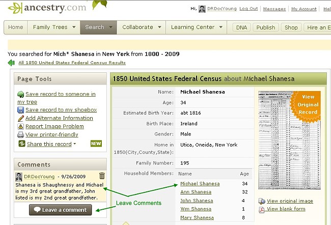Click the Comments panel header
Screen dimensions: 331x225
click(60, 164)
